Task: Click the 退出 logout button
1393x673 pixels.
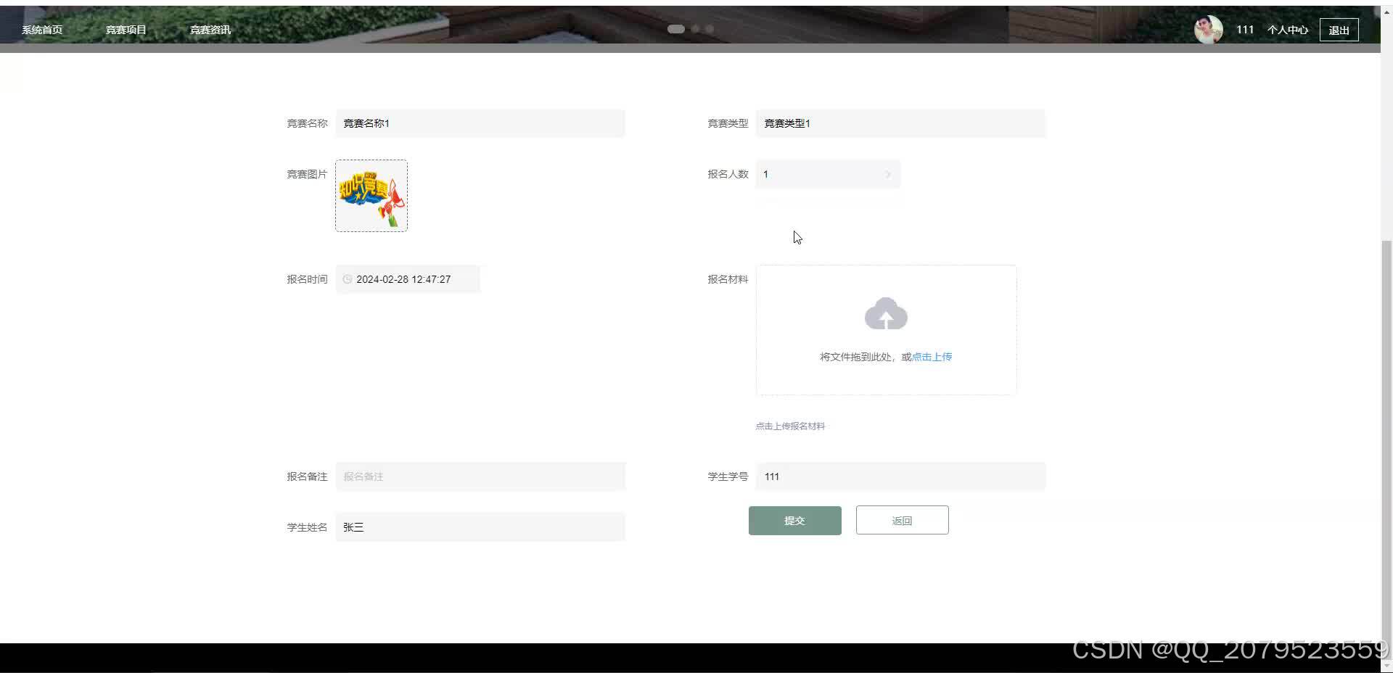Action: (1339, 30)
